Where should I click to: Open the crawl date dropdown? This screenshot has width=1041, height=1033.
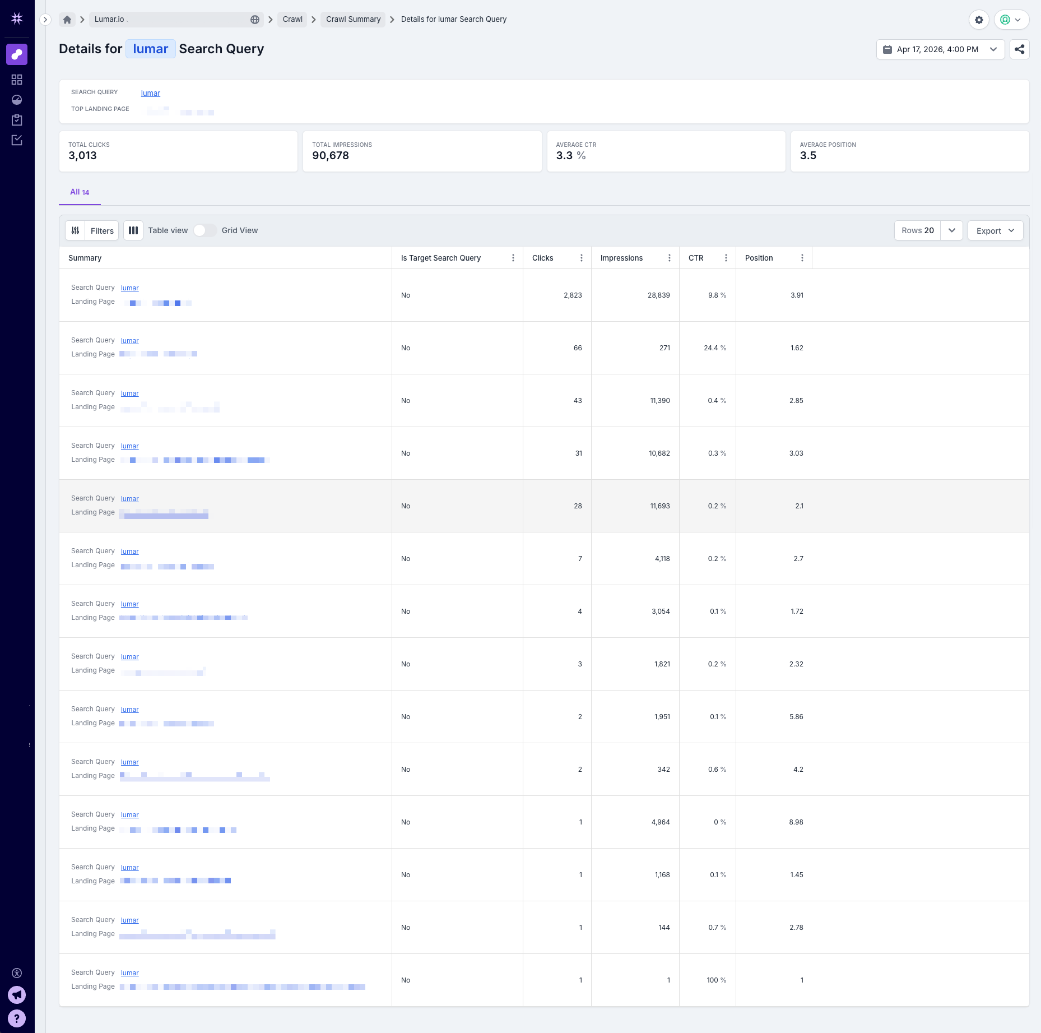[940, 49]
